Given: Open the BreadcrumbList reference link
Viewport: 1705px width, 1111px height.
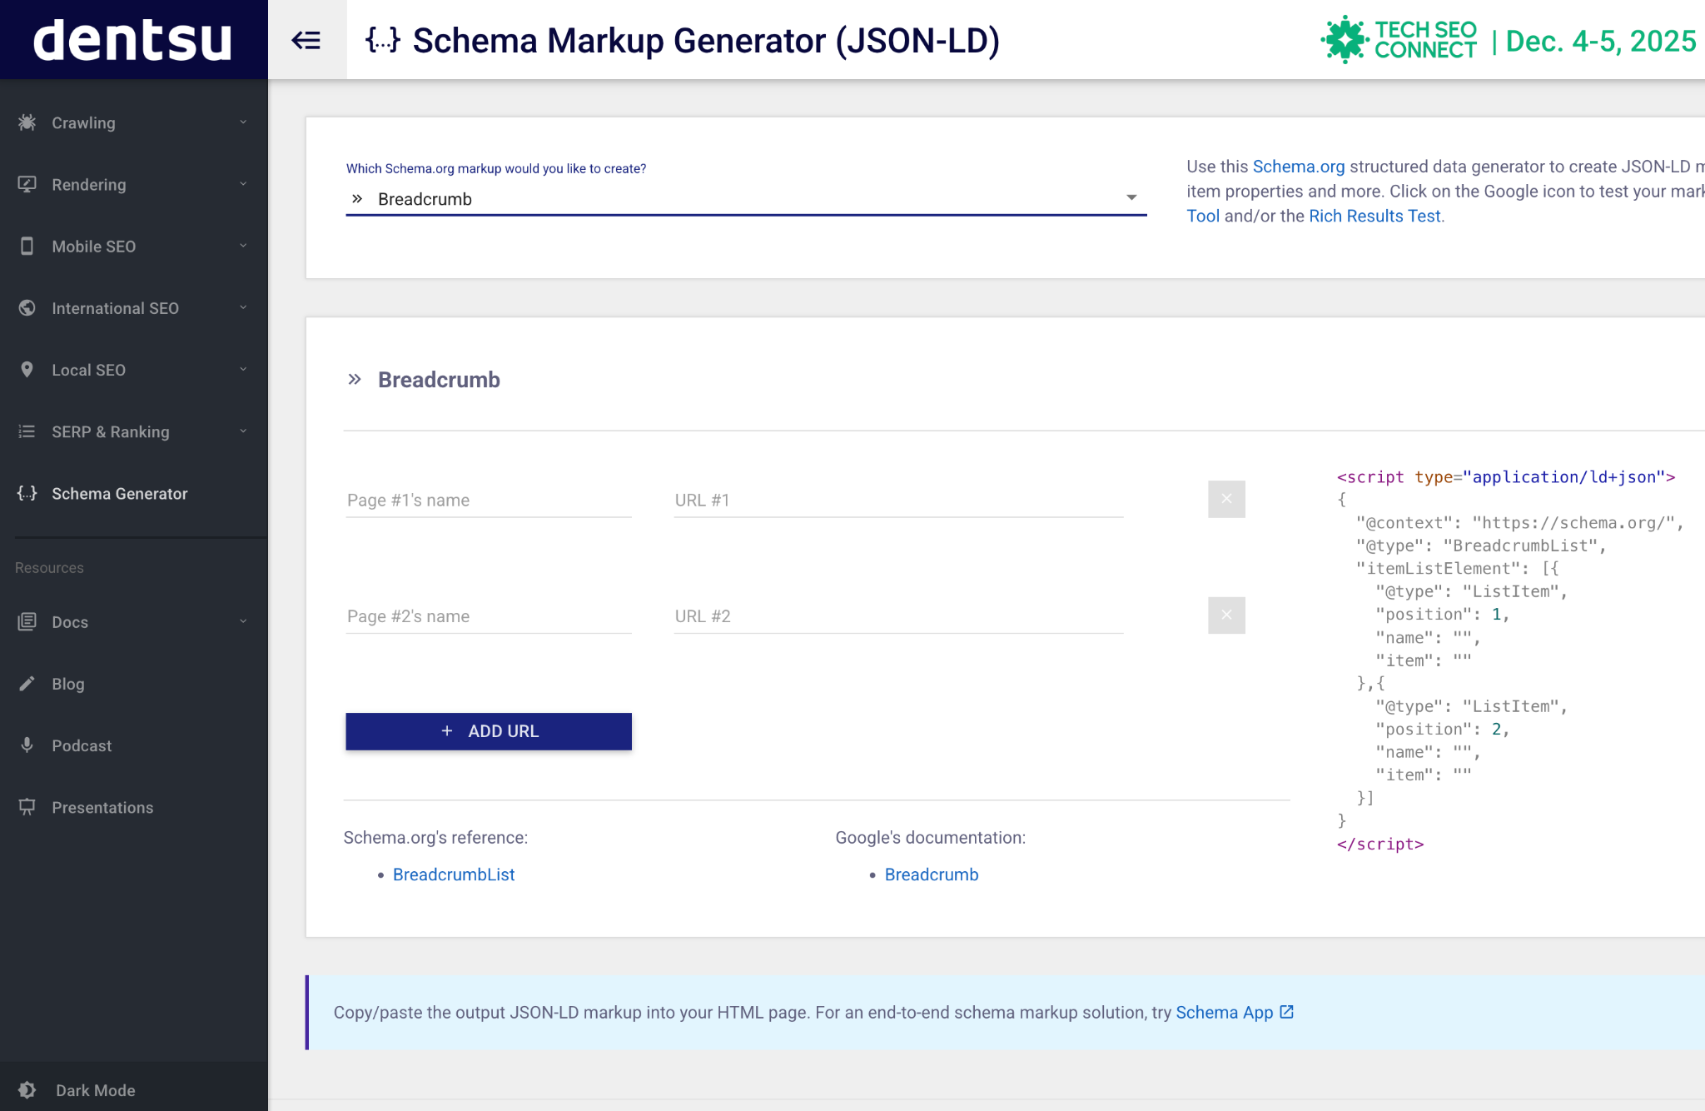Looking at the screenshot, I should (x=454, y=874).
